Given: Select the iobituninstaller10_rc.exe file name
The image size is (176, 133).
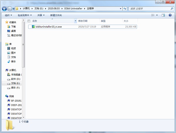Looking at the screenshot, I should point(49,27).
